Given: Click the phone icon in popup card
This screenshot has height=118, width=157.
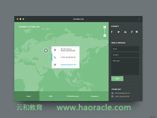Looking at the screenshot, I should pos(55,57).
